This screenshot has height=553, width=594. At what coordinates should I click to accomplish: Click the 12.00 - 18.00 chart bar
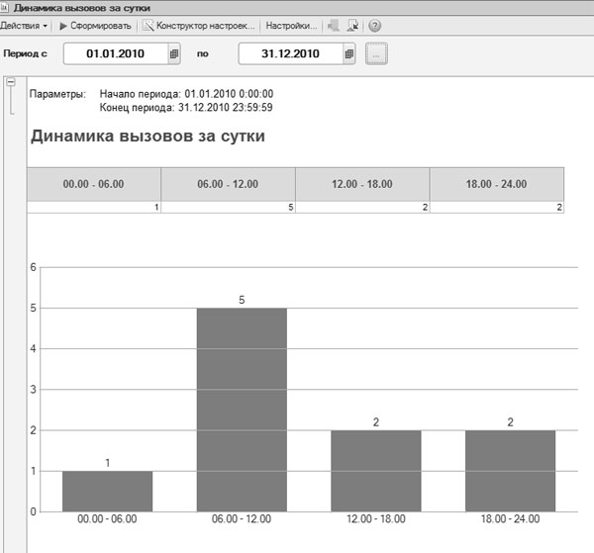(x=376, y=471)
